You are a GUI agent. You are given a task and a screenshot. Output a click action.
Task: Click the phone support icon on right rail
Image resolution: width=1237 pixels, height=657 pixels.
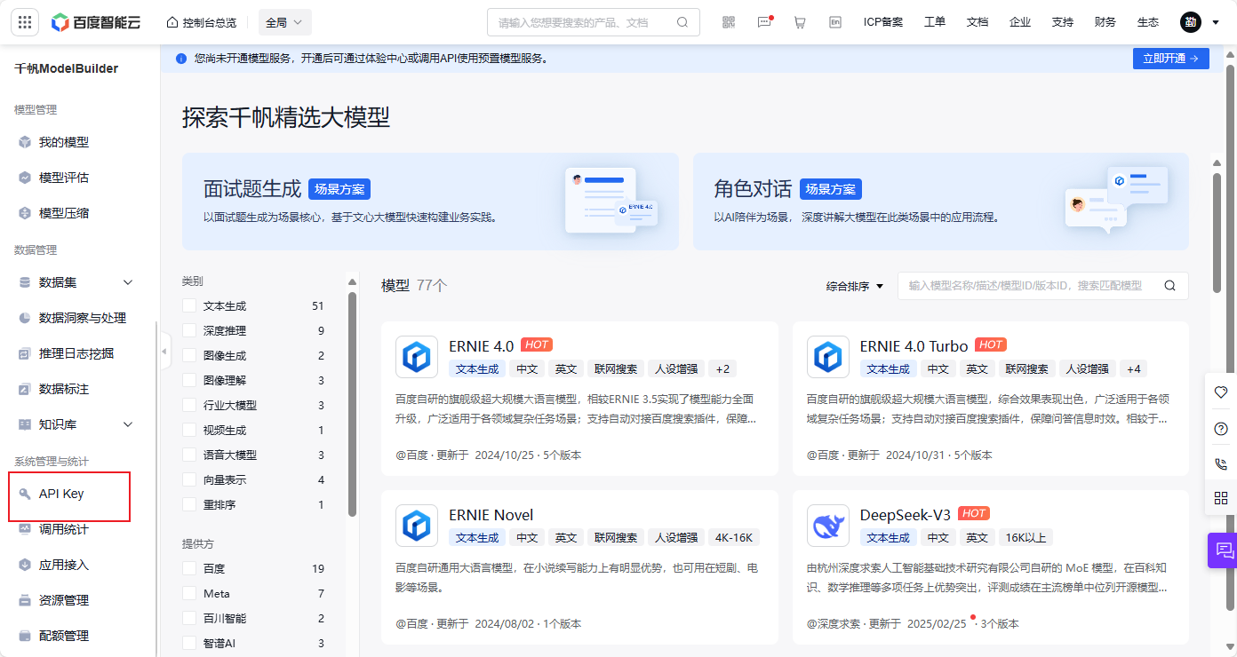point(1221,463)
